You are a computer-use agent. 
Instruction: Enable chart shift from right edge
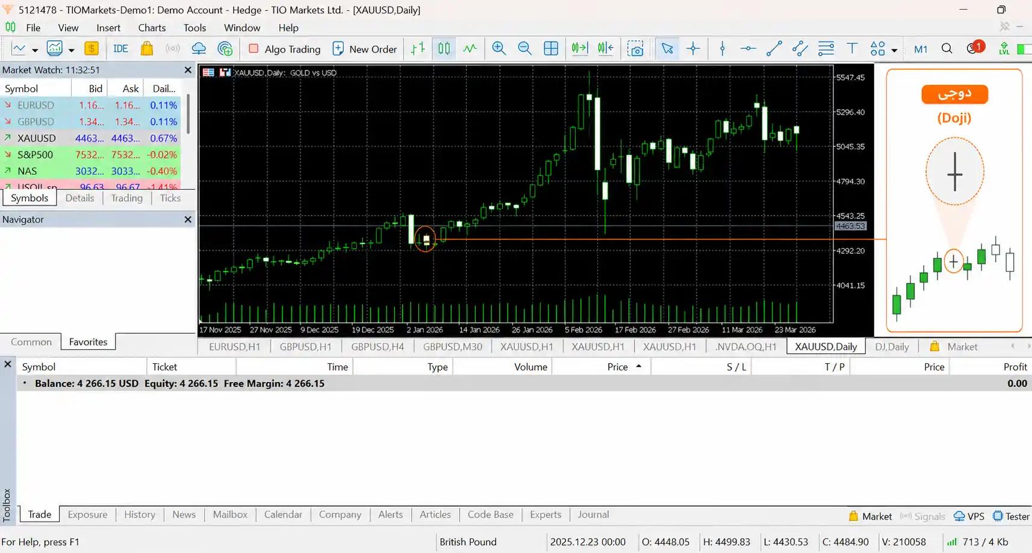point(606,49)
